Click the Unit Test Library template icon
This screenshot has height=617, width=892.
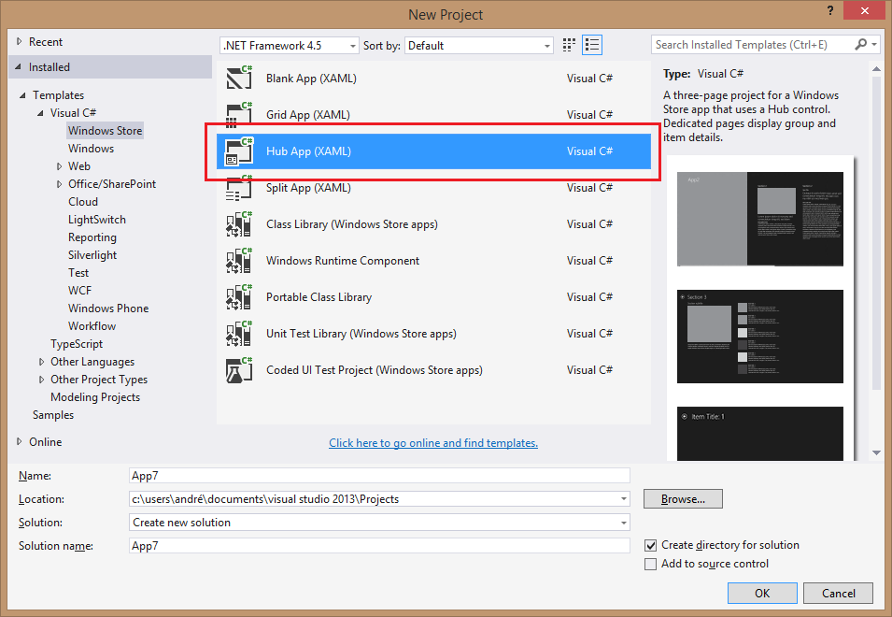coord(239,334)
